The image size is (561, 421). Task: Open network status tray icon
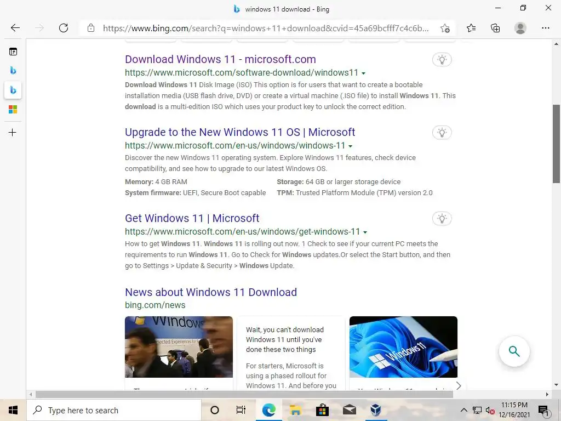[x=477, y=410]
